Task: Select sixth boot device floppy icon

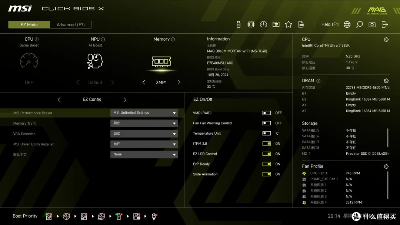Action: 137,216
